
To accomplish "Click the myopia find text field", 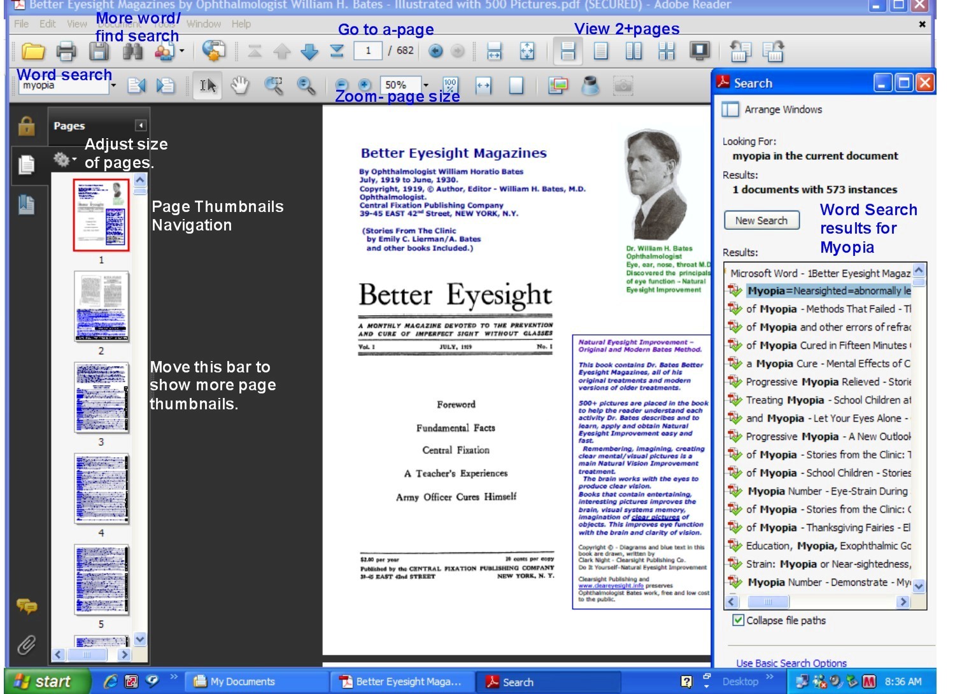I will point(64,85).
